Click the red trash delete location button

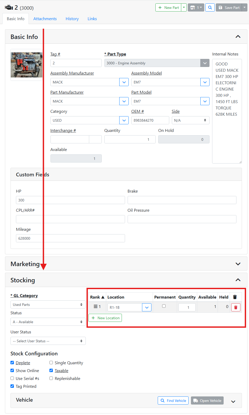tap(236, 307)
